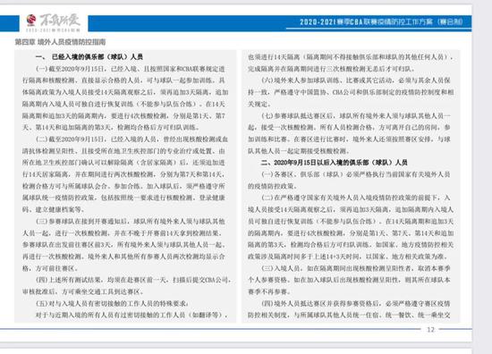
Task: Click the 不负所爱 calligraphy slogan logo
Action: (60, 21)
